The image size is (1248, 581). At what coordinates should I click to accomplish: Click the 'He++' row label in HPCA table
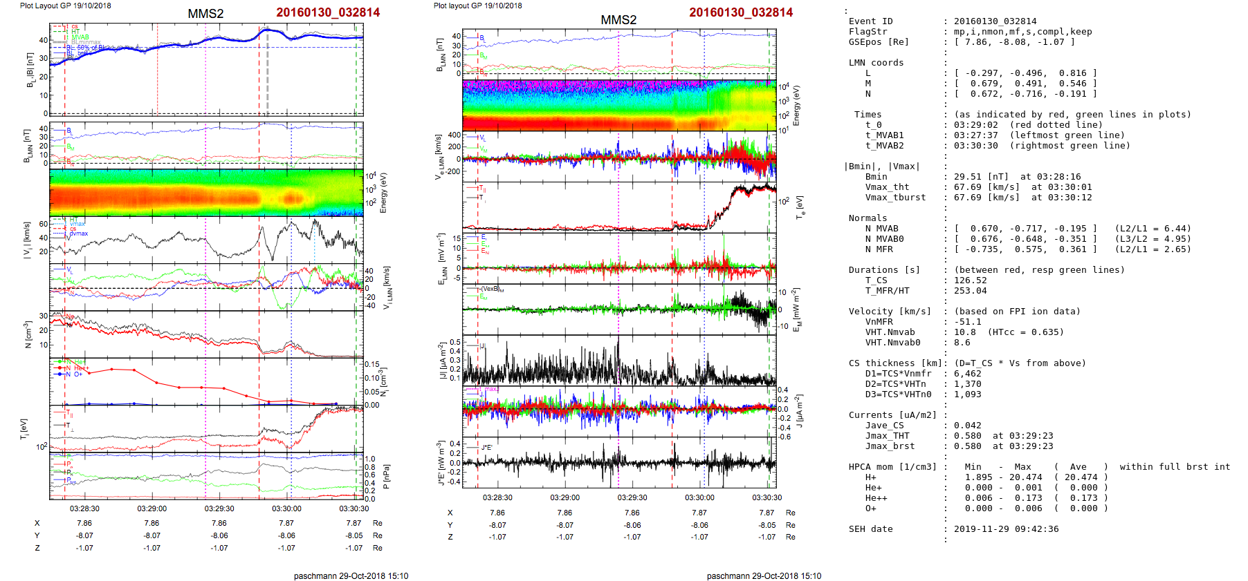coord(876,498)
